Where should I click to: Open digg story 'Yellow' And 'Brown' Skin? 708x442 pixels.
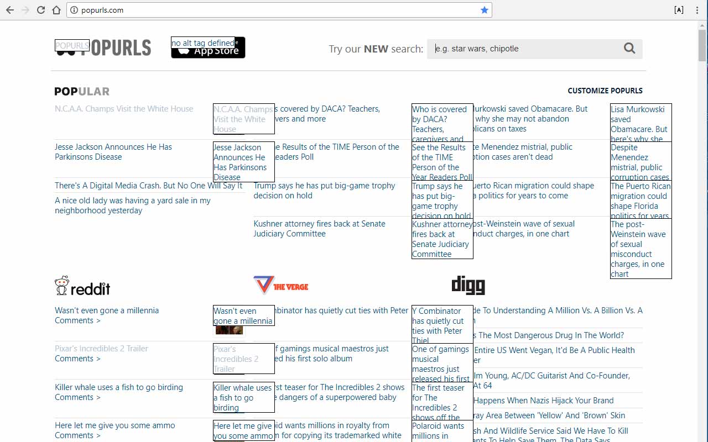click(549, 415)
